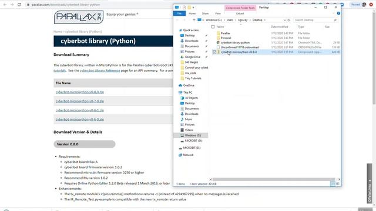Viewport: 376px width, 211px height.
Task: Click the Windows (C:) drive icon in navigation pane
Action: coord(182,135)
